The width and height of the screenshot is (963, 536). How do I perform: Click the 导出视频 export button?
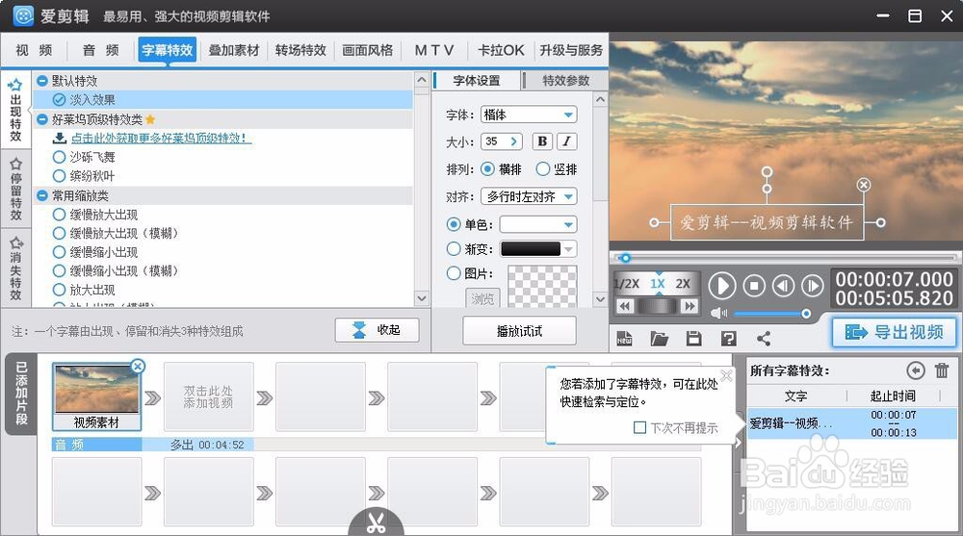[895, 332]
